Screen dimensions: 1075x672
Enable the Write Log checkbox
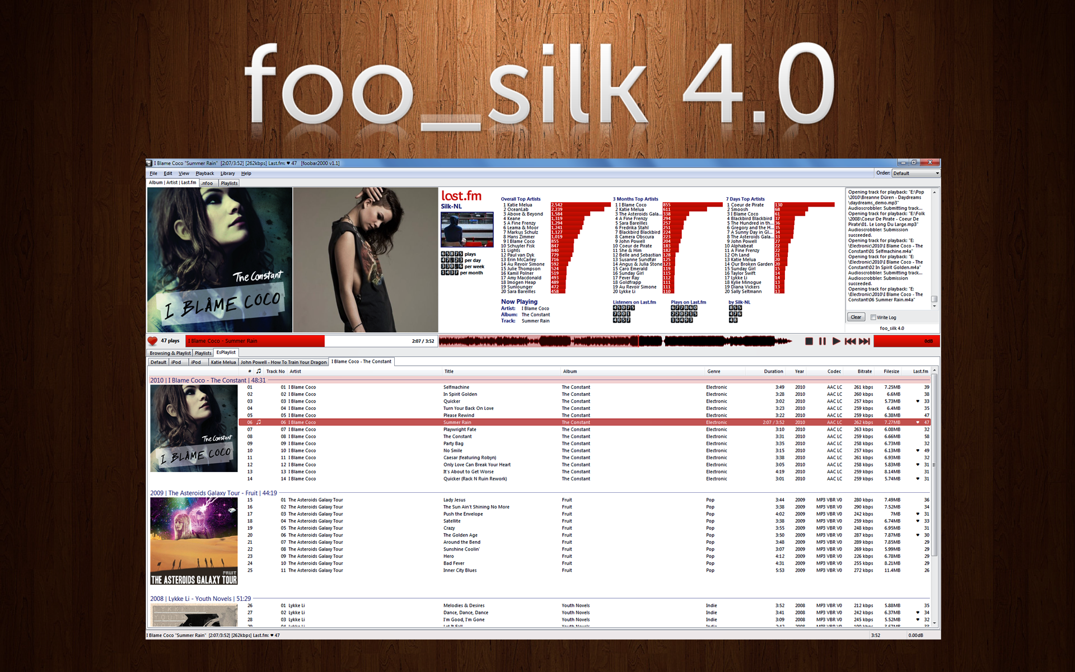click(x=873, y=318)
